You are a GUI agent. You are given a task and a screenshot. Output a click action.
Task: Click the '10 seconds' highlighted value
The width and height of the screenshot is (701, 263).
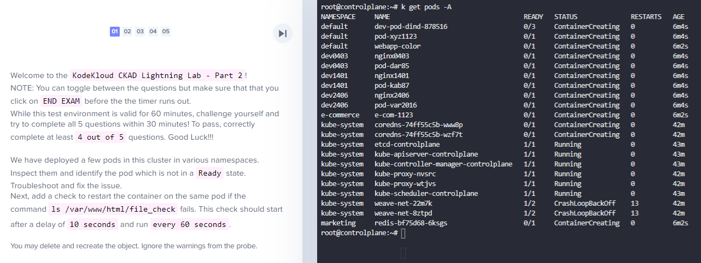pyautogui.click(x=92, y=225)
